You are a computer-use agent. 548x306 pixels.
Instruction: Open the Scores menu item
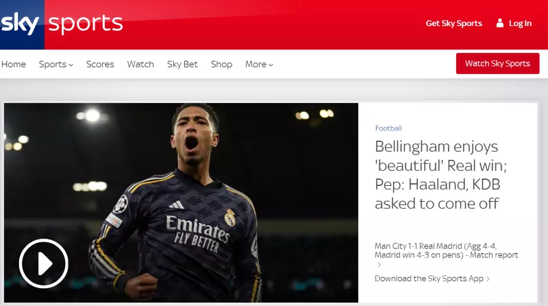tap(100, 64)
